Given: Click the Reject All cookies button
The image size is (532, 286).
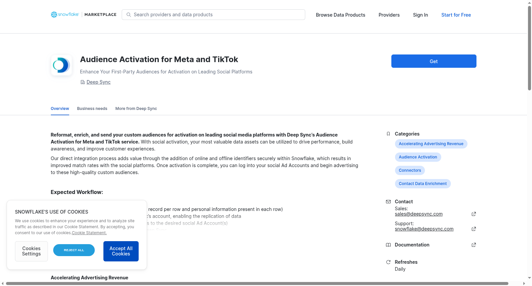Looking at the screenshot, I should pos(74,250).
